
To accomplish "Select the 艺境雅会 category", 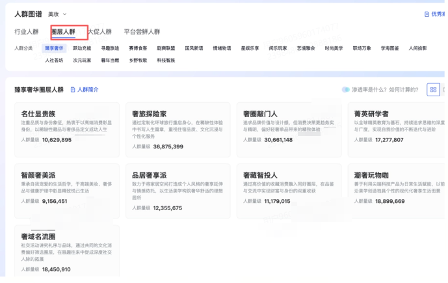I will 306,48.
